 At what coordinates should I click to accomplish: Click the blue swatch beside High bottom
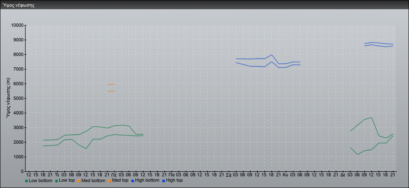(133, 181)
